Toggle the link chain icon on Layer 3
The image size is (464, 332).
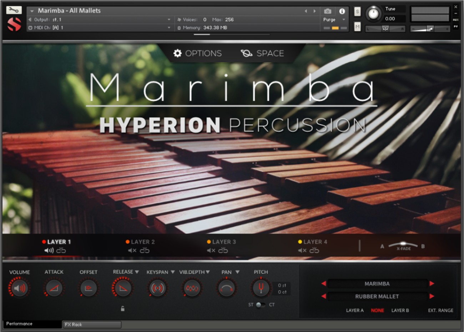pyautogui.click(x=223, y=250)
